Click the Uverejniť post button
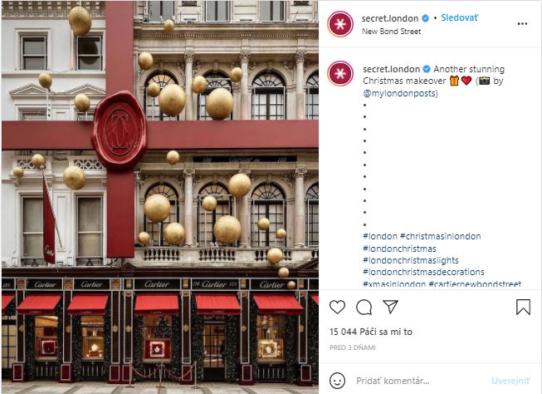Viewport: 542px width, 394px height. click(x=510, y=381)
